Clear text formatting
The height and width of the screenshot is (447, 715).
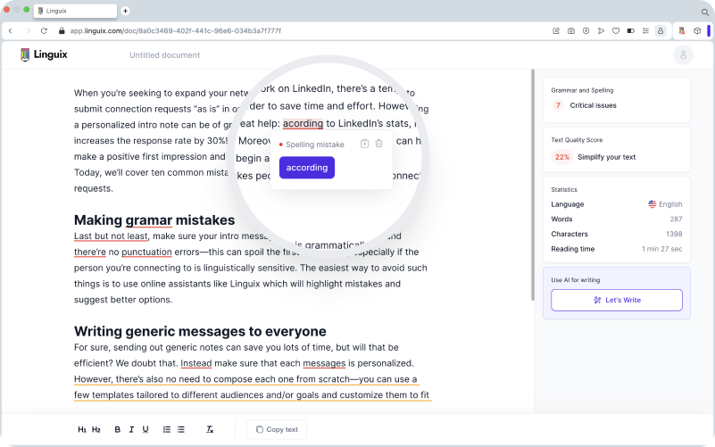[210, 429]
